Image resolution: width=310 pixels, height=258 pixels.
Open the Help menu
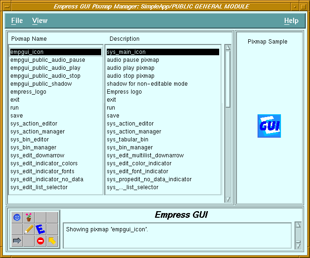291,21
